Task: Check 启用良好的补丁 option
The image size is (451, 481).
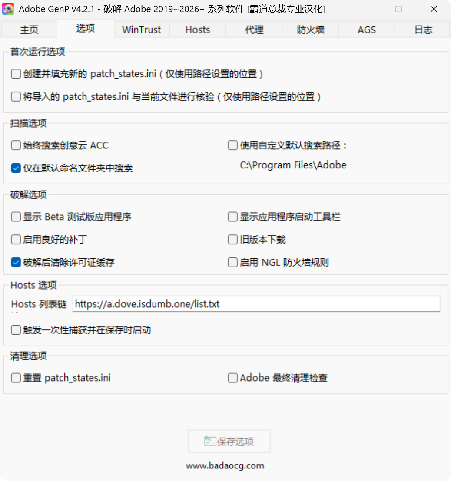Action: pos(16,240)
